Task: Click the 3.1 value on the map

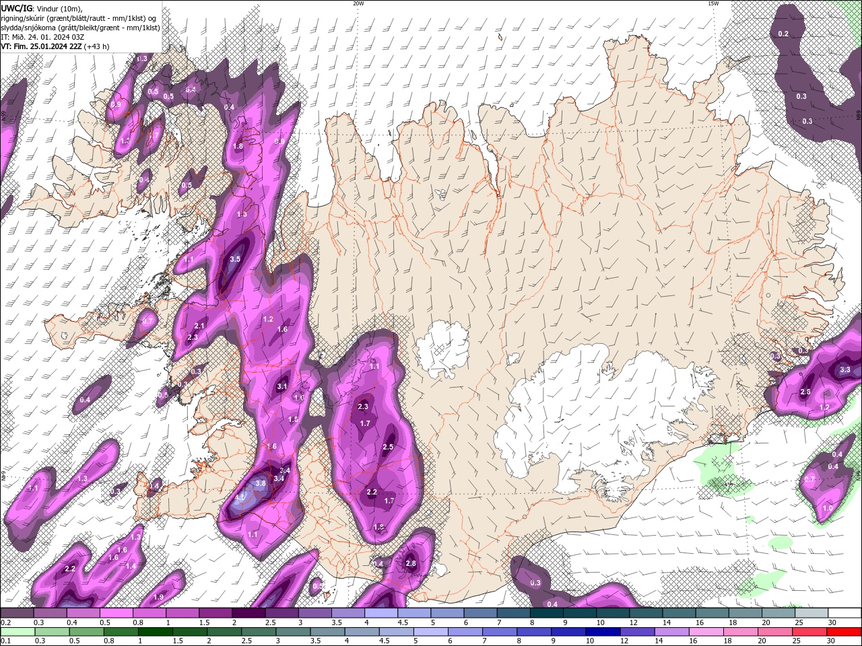Action: pos(282,386)
